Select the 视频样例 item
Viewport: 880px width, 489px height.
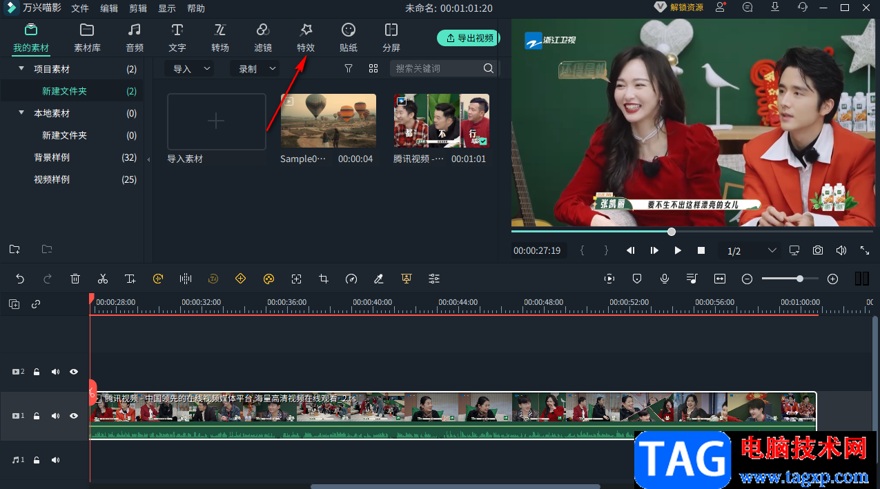pyautogui.click(x=72, y=179)
